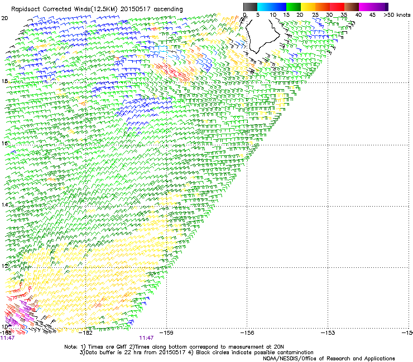Click the '20' latitude axis label

point(4,18)
